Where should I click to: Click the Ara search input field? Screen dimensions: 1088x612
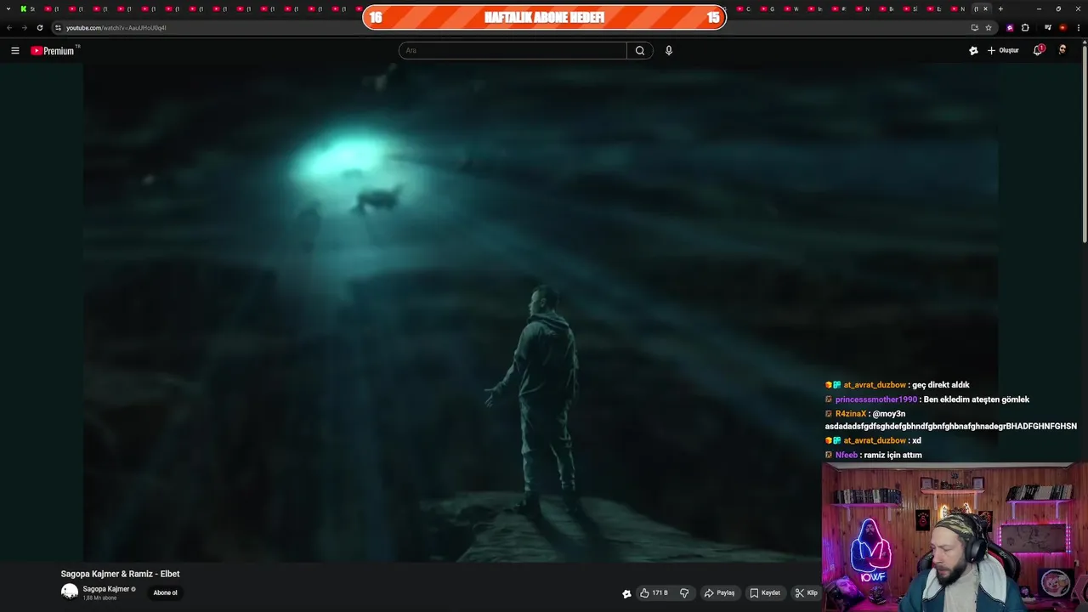coord(513,50)
